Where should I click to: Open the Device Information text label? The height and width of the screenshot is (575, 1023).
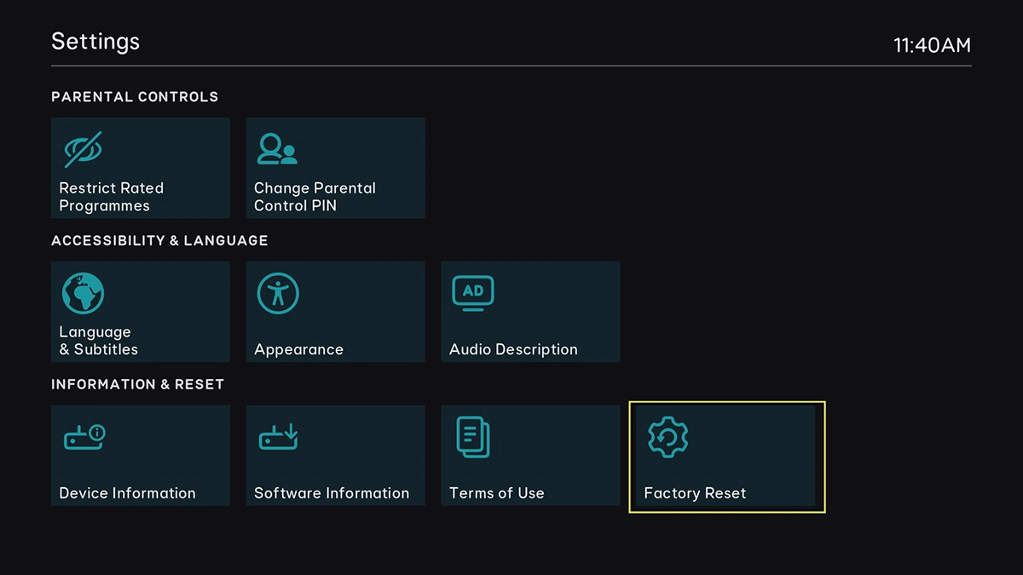pos(127,493)
